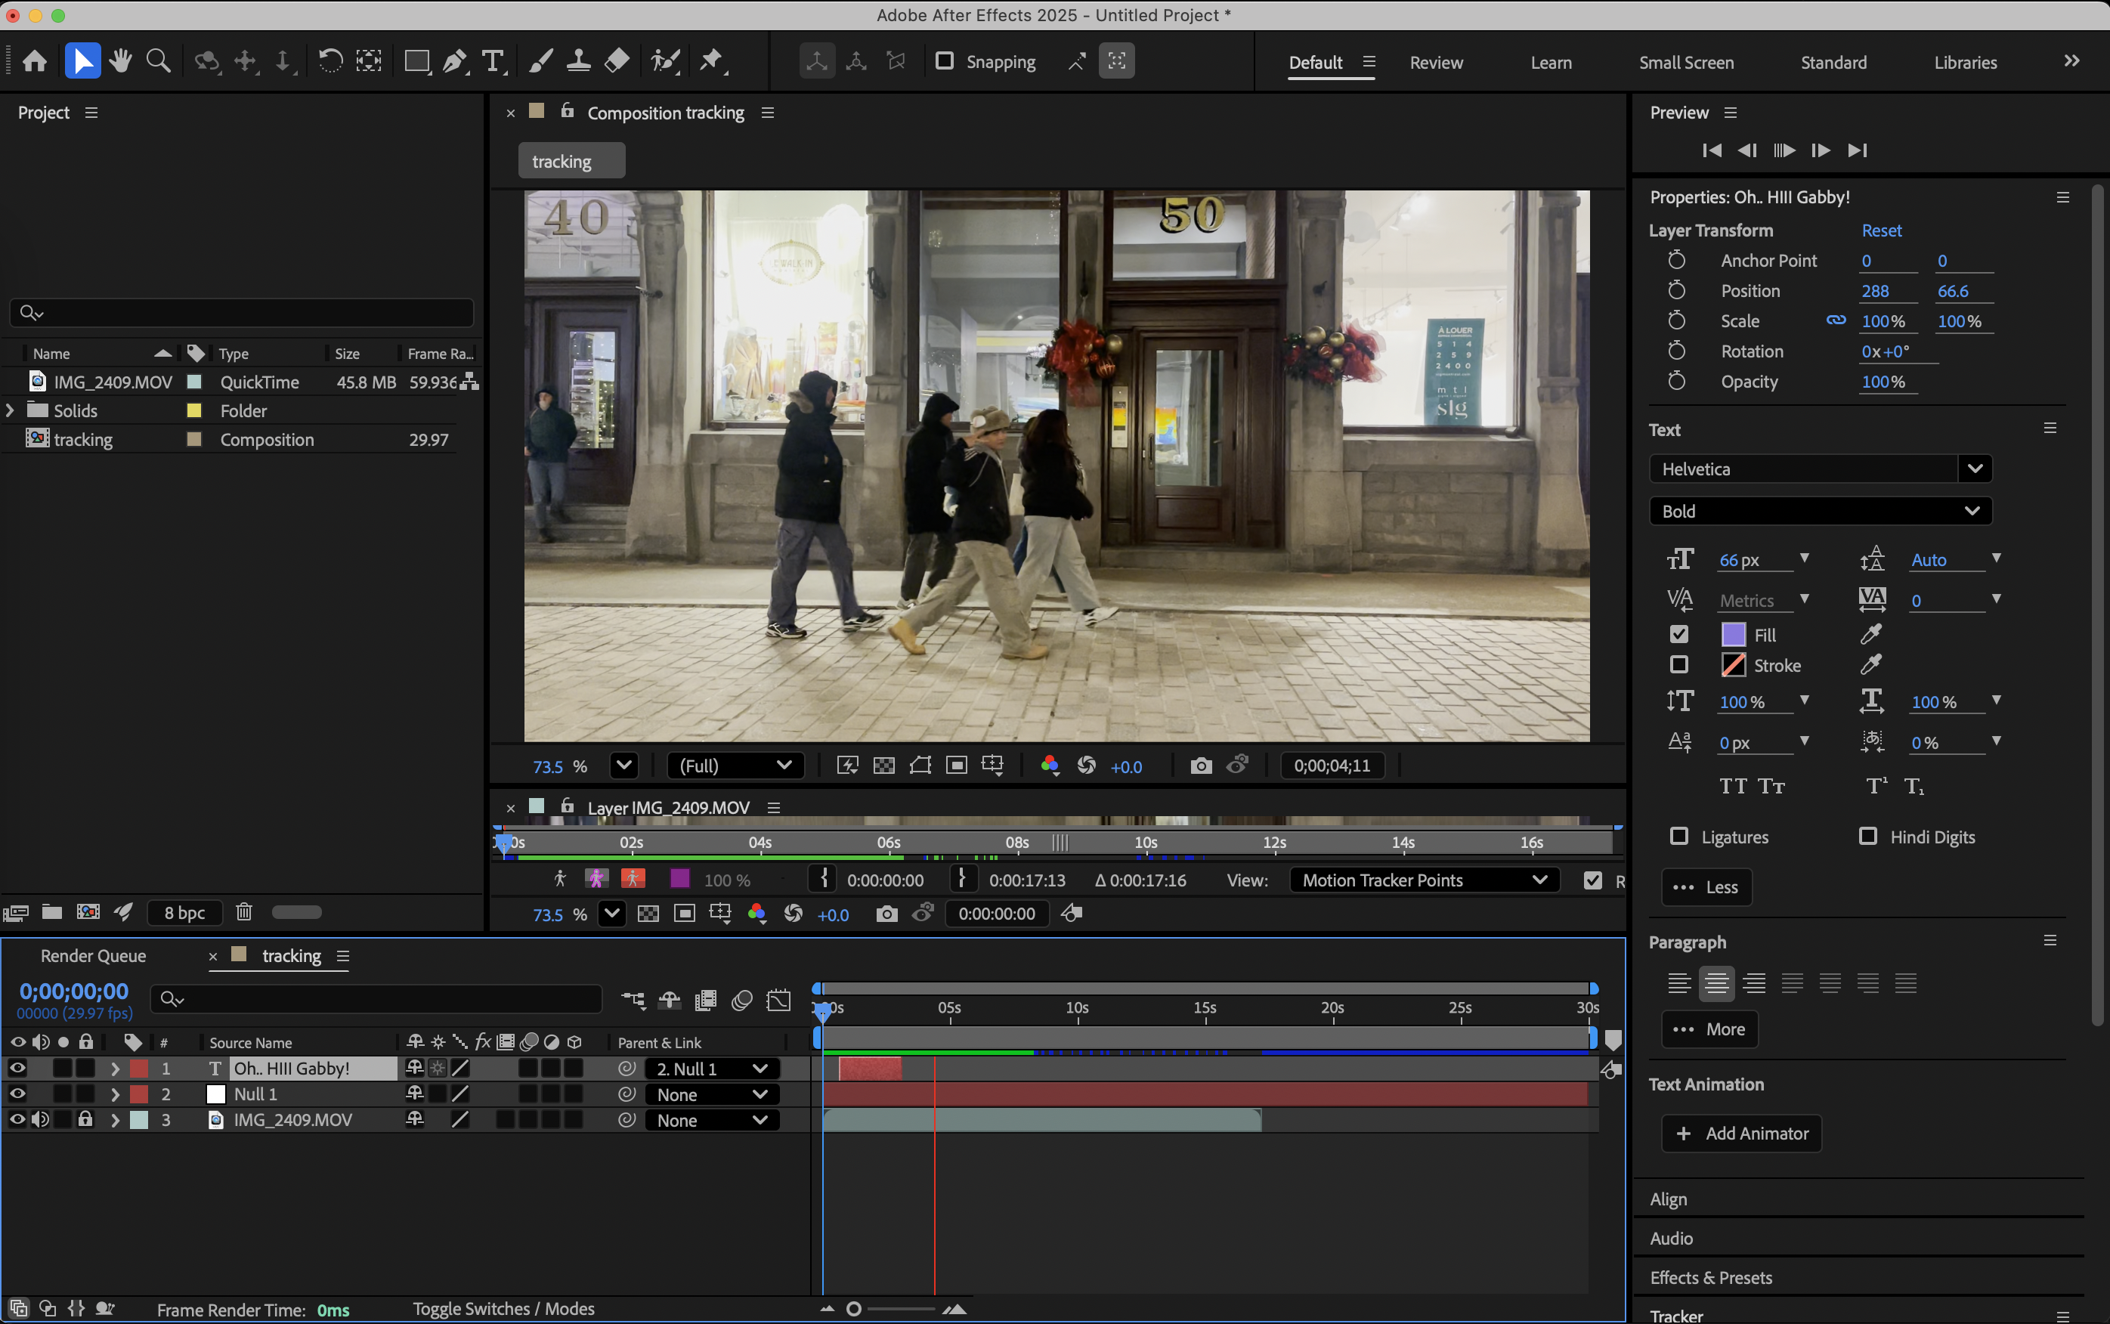This screenshot has height=1324, width=2110.
Task: Click the Rotation tool icon
Action: point(330,61)
